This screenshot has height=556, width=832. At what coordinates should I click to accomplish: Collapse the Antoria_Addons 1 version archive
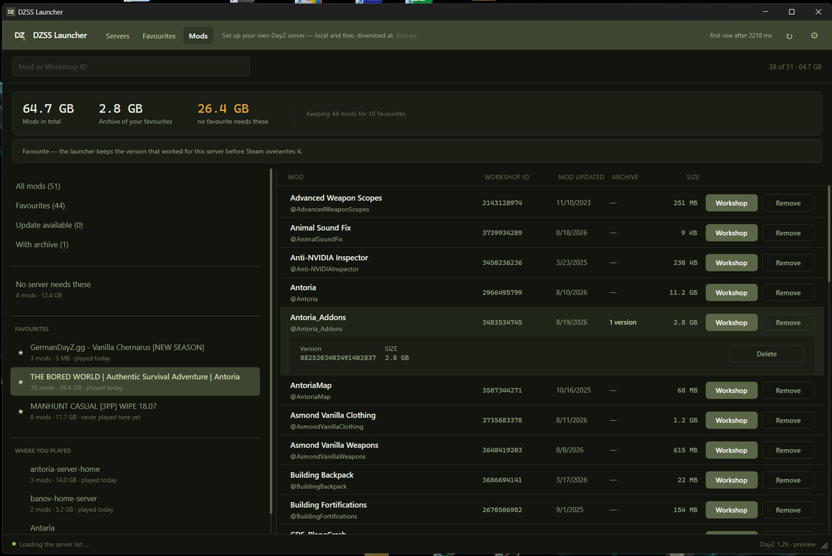tap(622, 322)
